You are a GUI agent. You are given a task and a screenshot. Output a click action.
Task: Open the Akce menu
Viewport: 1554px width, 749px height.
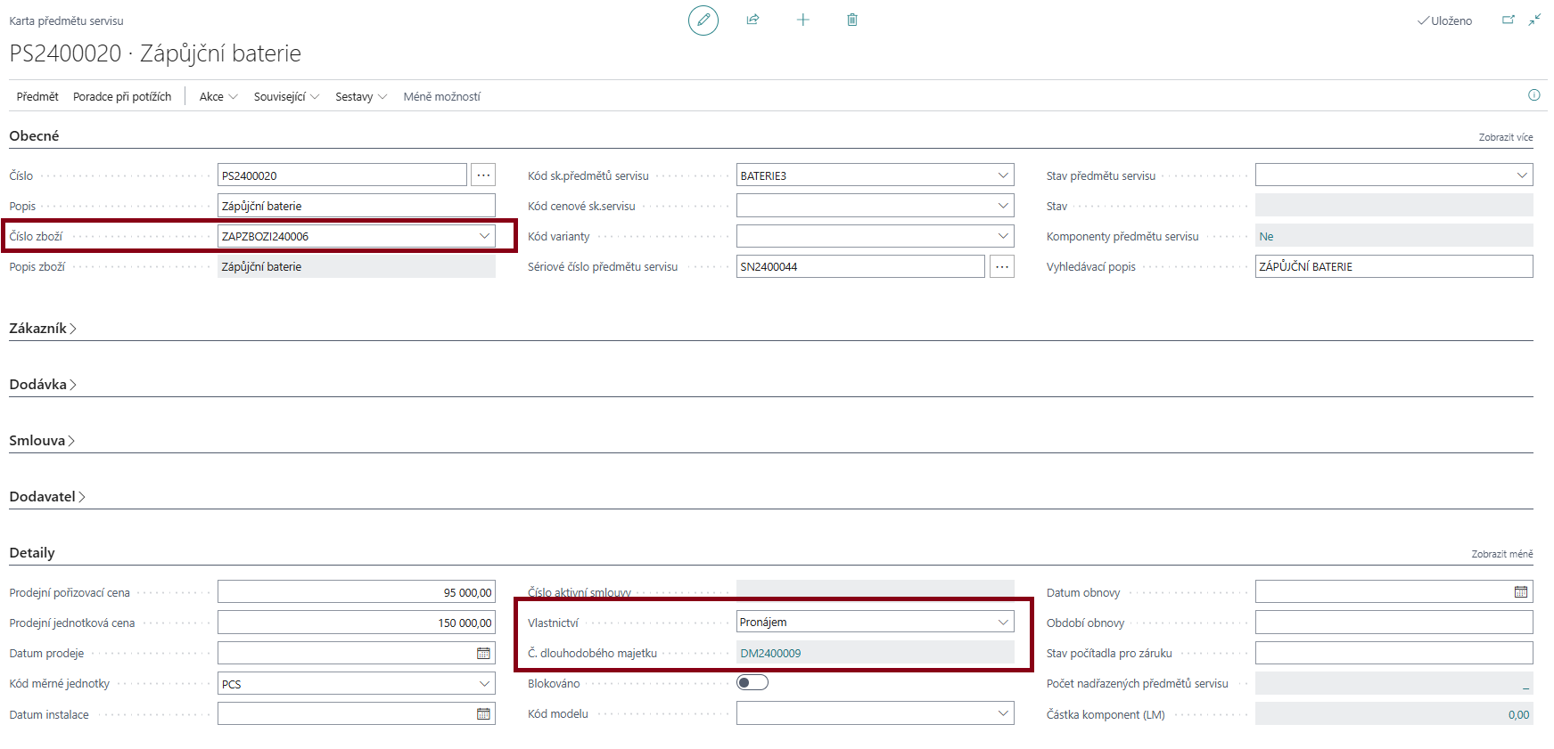pos(218,96)
